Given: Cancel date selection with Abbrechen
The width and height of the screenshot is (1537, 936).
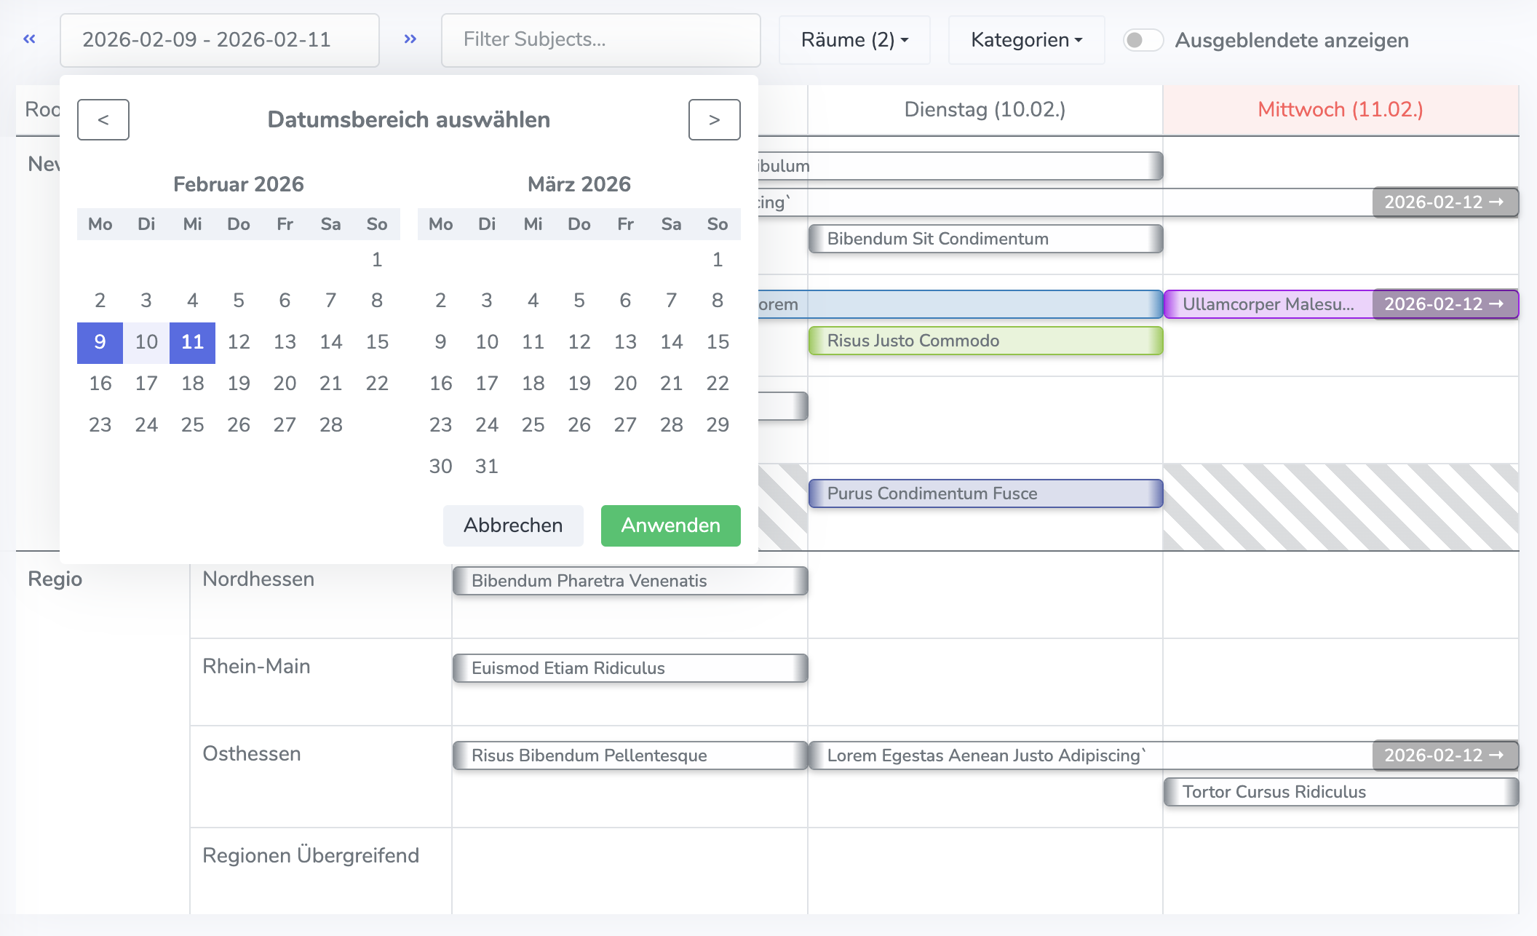Looking at the screenshot, I should [x=513, y=525].
